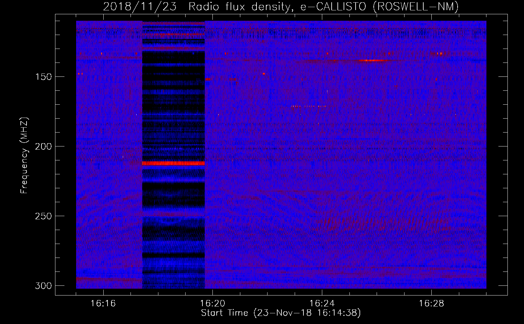Click the 'Frequency (MHZ)' axis label
524x324 pixels.
click(24, 155)
